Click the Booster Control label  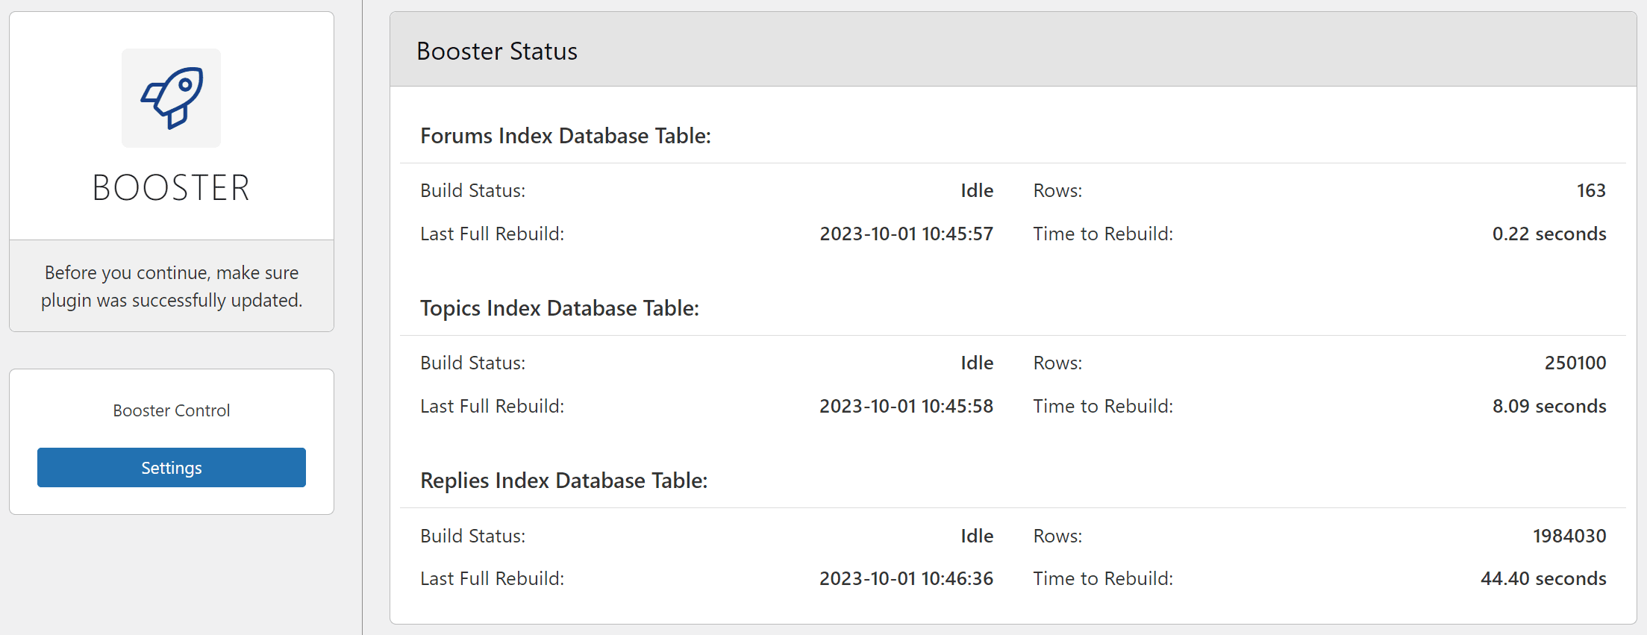coord(172,410)
